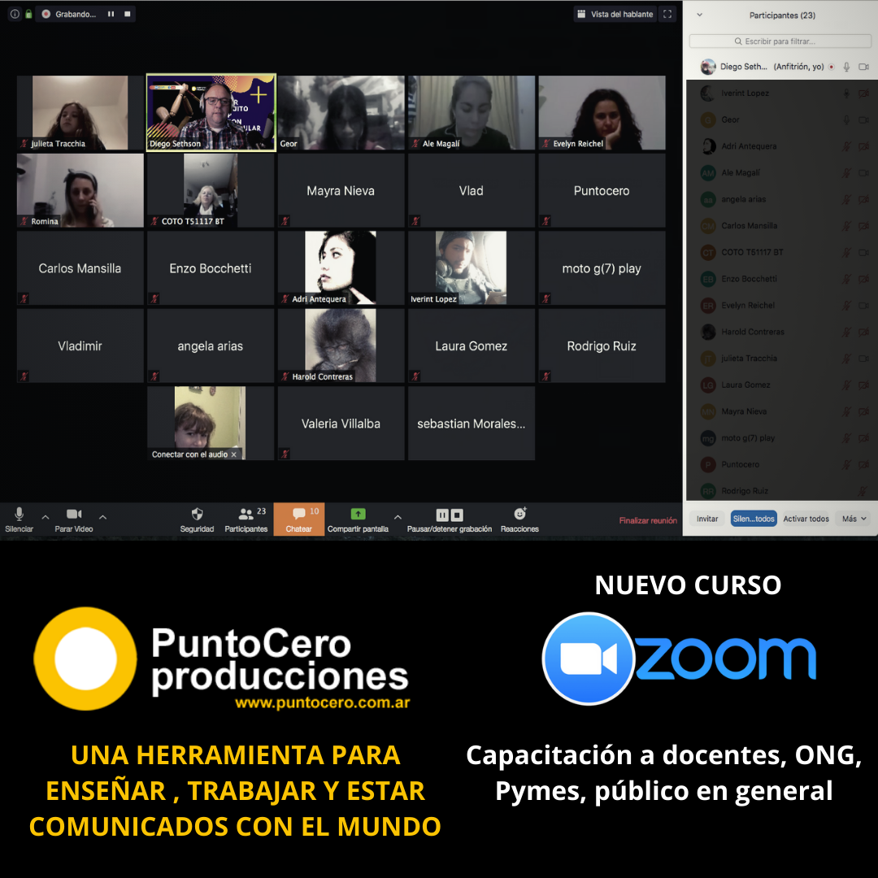The height and width of the screenshot is (878, 878).
Task: Open share options arrow beside Compartir pantalla
Action: [398, 517]
